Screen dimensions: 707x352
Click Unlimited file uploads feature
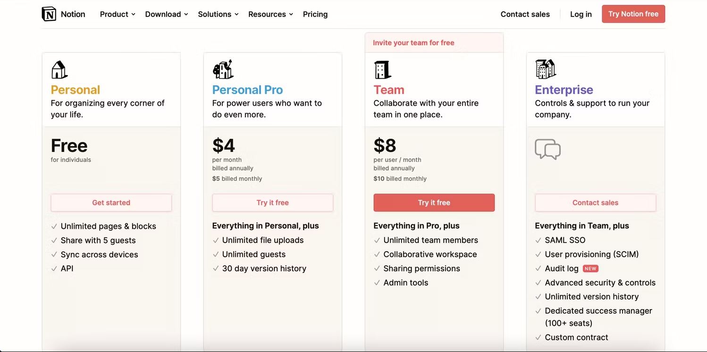point(263,241)
